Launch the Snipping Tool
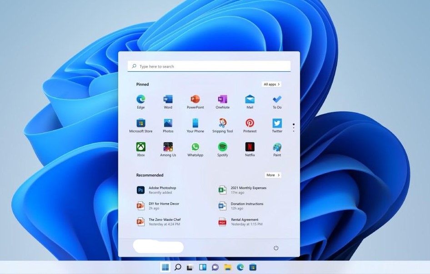Screen dimensions: 430x274 click(x=222, y=125)
